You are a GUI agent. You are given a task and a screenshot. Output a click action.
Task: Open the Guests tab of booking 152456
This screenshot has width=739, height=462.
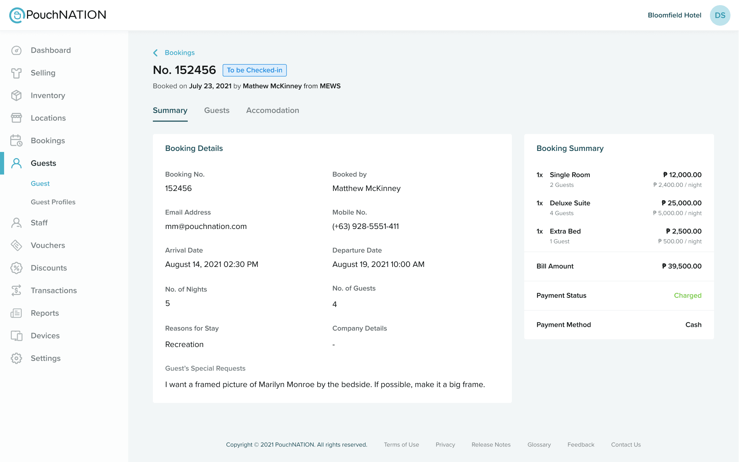(x=217, y=110)
